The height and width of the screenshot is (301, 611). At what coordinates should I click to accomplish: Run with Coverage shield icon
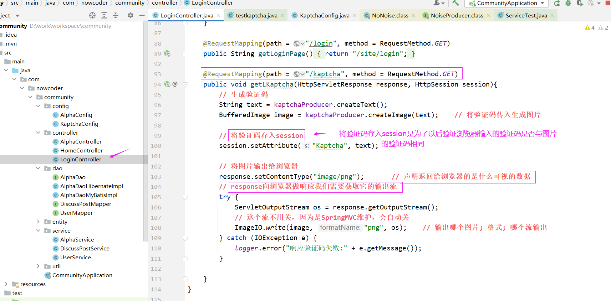[x=580, y=3]
